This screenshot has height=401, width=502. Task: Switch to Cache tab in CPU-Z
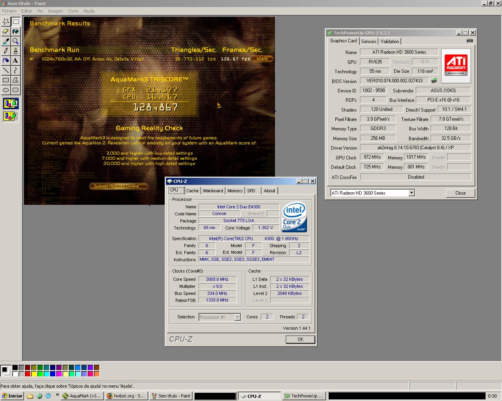(192, 191)
